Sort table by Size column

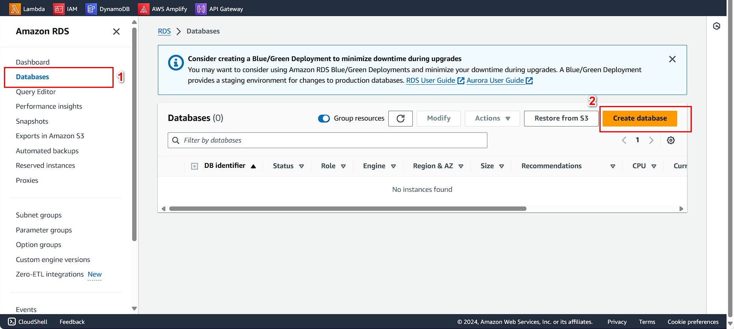pos(502,166)
